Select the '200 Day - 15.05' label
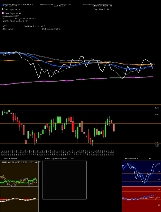161x212 pixels. [13, 13]
